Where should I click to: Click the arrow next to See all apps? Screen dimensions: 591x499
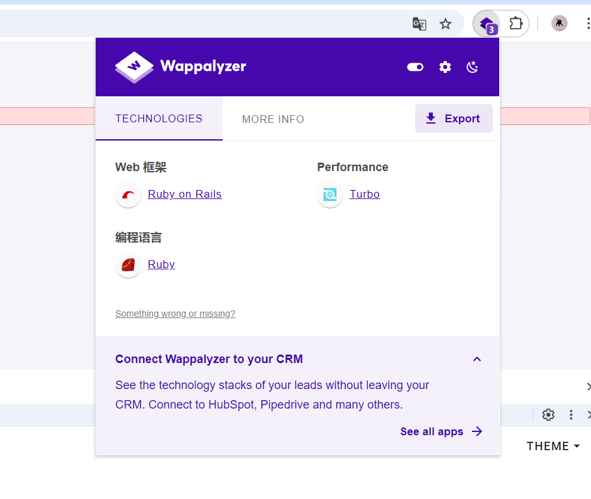[x=477, y=431]
